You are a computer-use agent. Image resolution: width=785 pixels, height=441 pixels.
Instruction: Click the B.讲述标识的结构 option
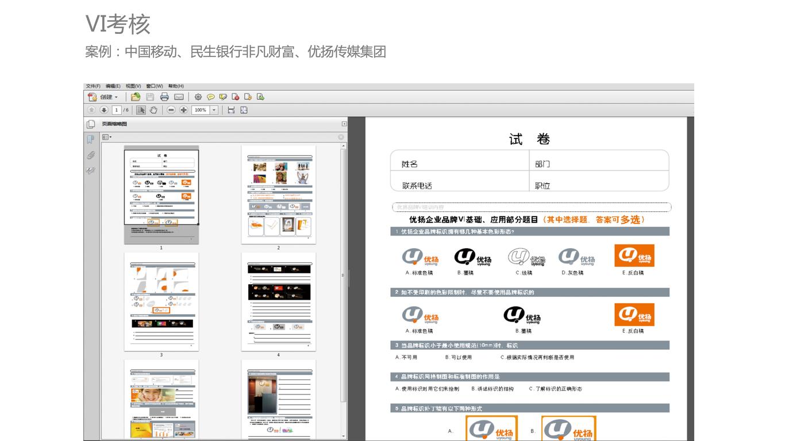click(x=492, y=389)
